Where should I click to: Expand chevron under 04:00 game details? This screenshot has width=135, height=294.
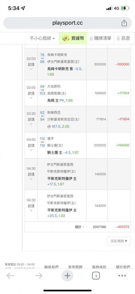click(31, 150)
